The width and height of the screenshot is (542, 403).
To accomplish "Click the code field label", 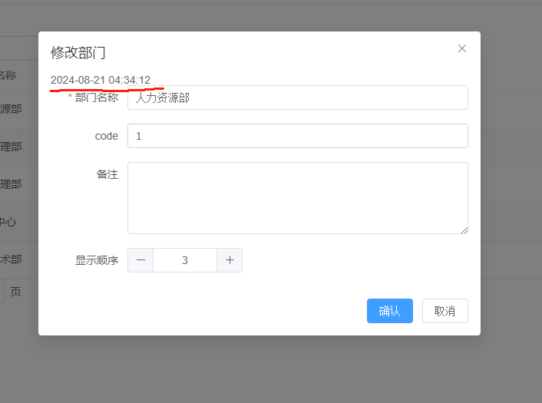I will click(x=107, y=136).
